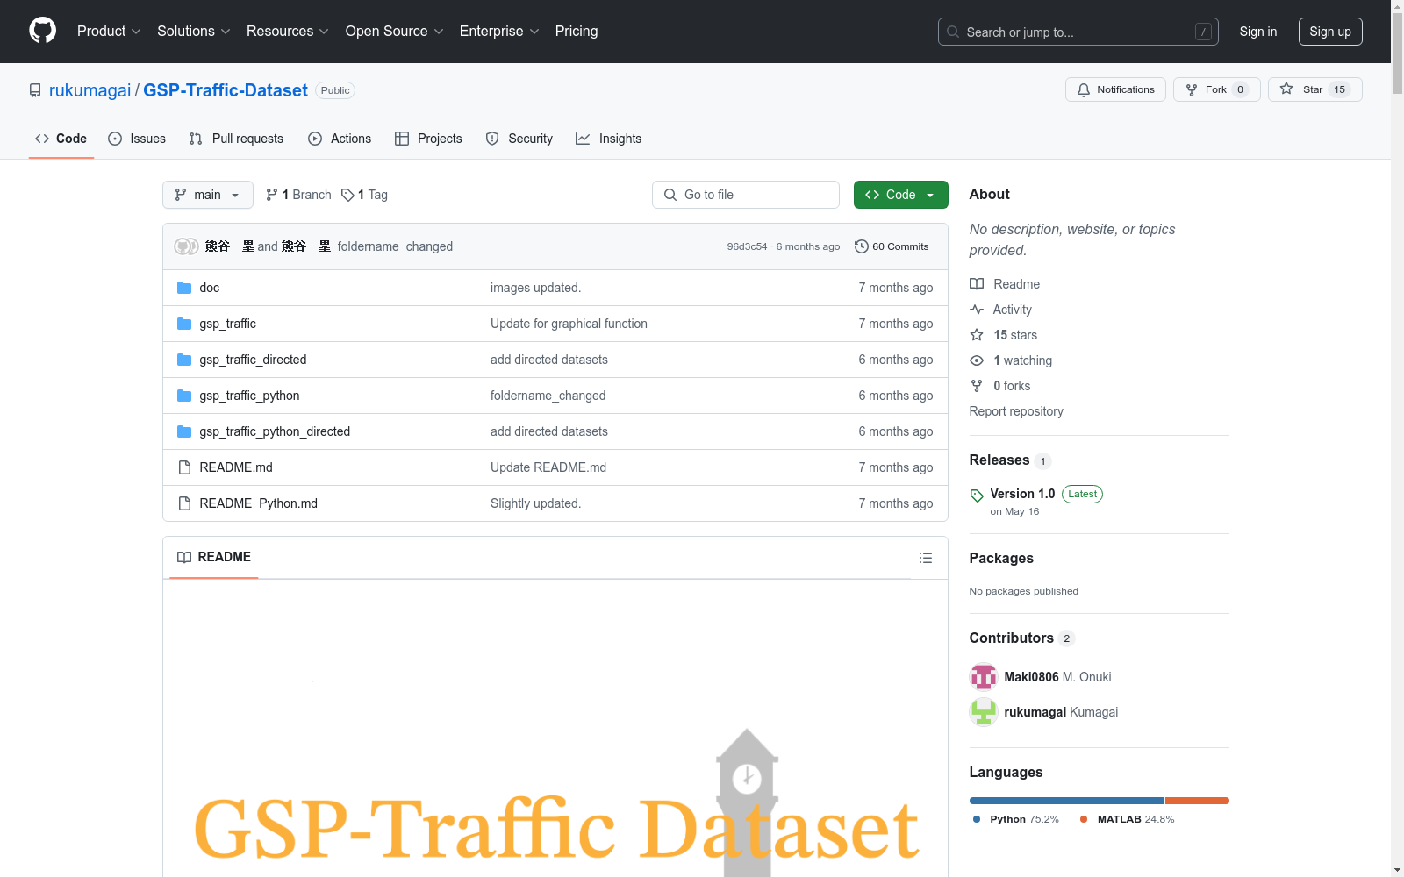Open the GSP-Traffic-Dataset repository link
1404x877 pixels.
tap(226, 90)
